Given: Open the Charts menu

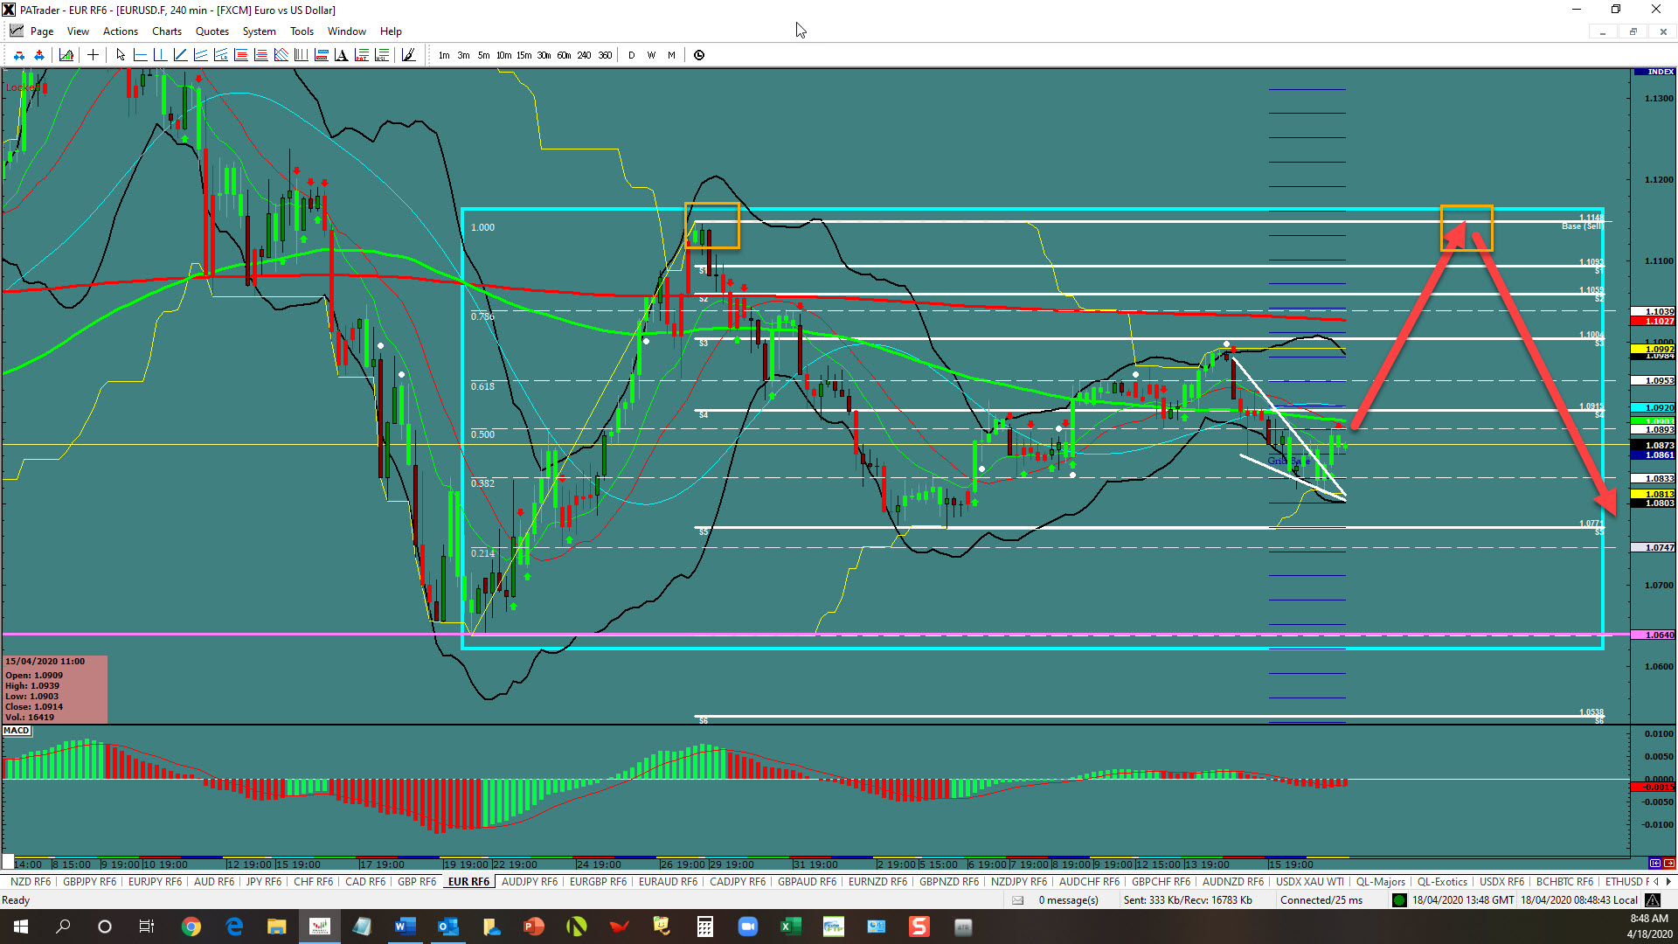Looking at the screenshot, I should pos(167,31).
